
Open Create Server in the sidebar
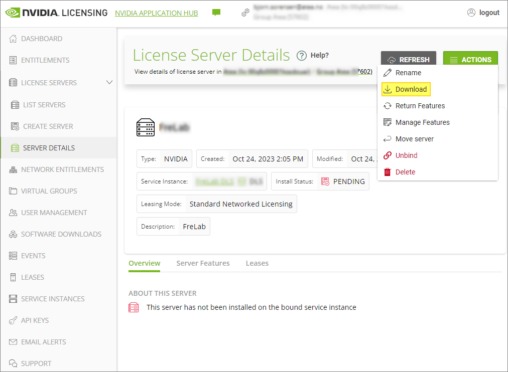(48, 126)
